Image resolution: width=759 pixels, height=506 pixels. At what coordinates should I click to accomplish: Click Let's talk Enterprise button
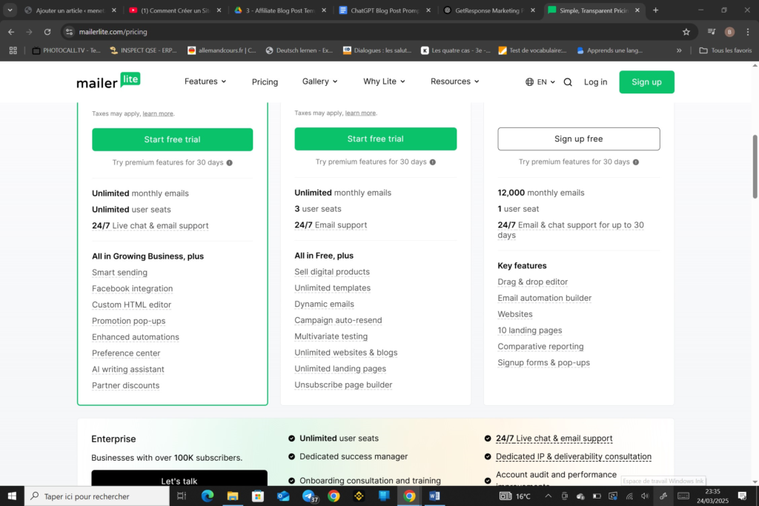tap(179, 479)
